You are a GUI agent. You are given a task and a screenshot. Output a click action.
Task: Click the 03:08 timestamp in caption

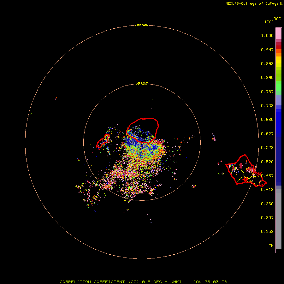coord(220,282)
